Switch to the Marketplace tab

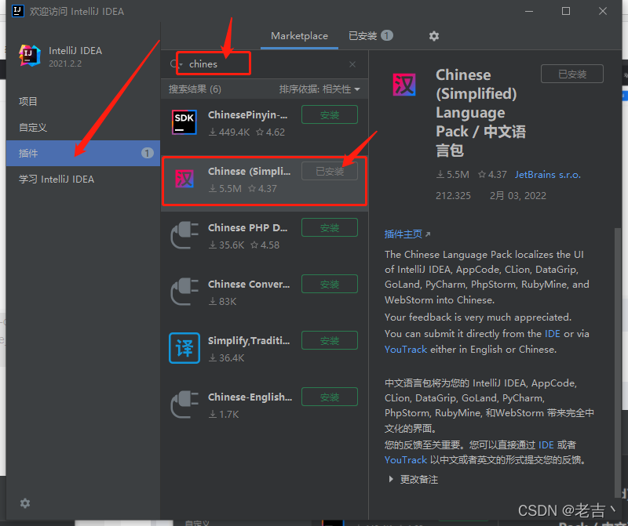299,36
